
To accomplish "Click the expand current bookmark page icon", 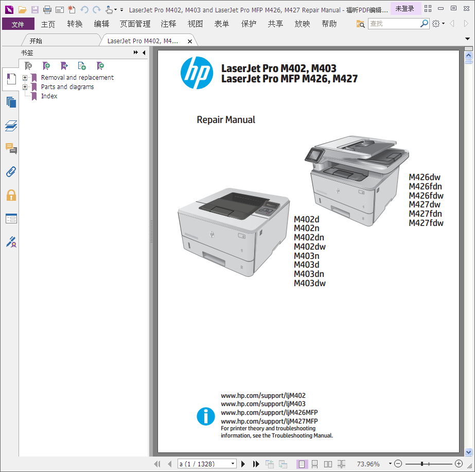I will point(82,66).
